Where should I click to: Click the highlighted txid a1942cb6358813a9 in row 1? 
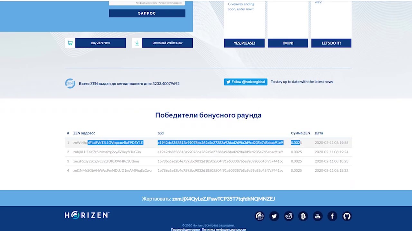(x=220, y=143)
